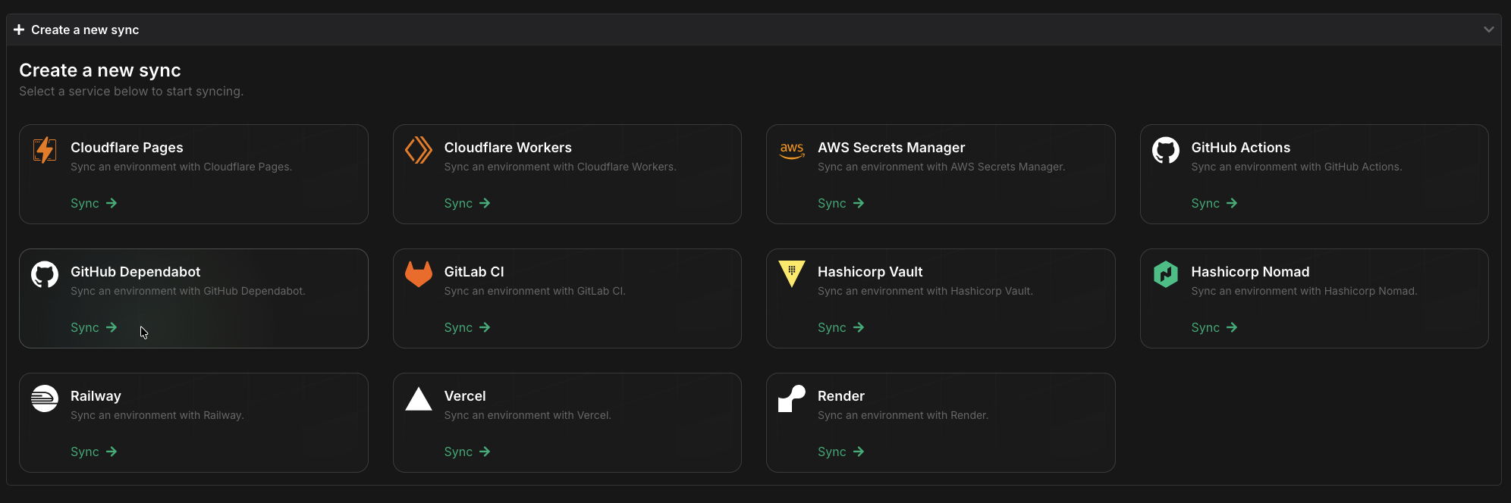Click the Cloudflare Pages lightning icon
This screenshot has height=503, width=1511.
pos(45,150)
